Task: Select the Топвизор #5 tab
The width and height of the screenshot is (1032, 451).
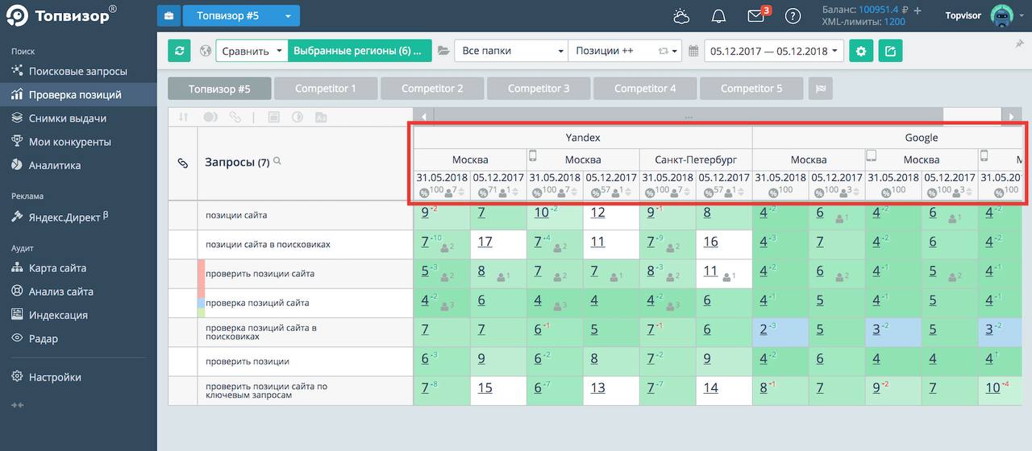Action: (219, 89)
